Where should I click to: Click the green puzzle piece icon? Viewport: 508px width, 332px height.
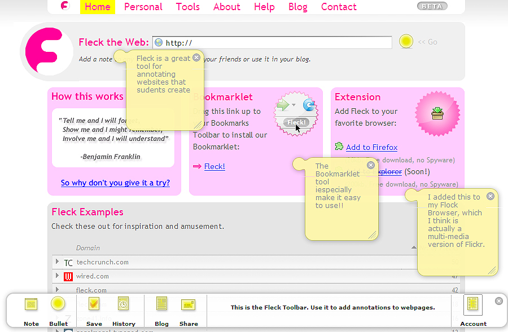(339, 146)
